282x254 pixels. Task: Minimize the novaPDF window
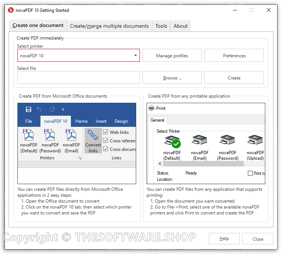[235, 10]
